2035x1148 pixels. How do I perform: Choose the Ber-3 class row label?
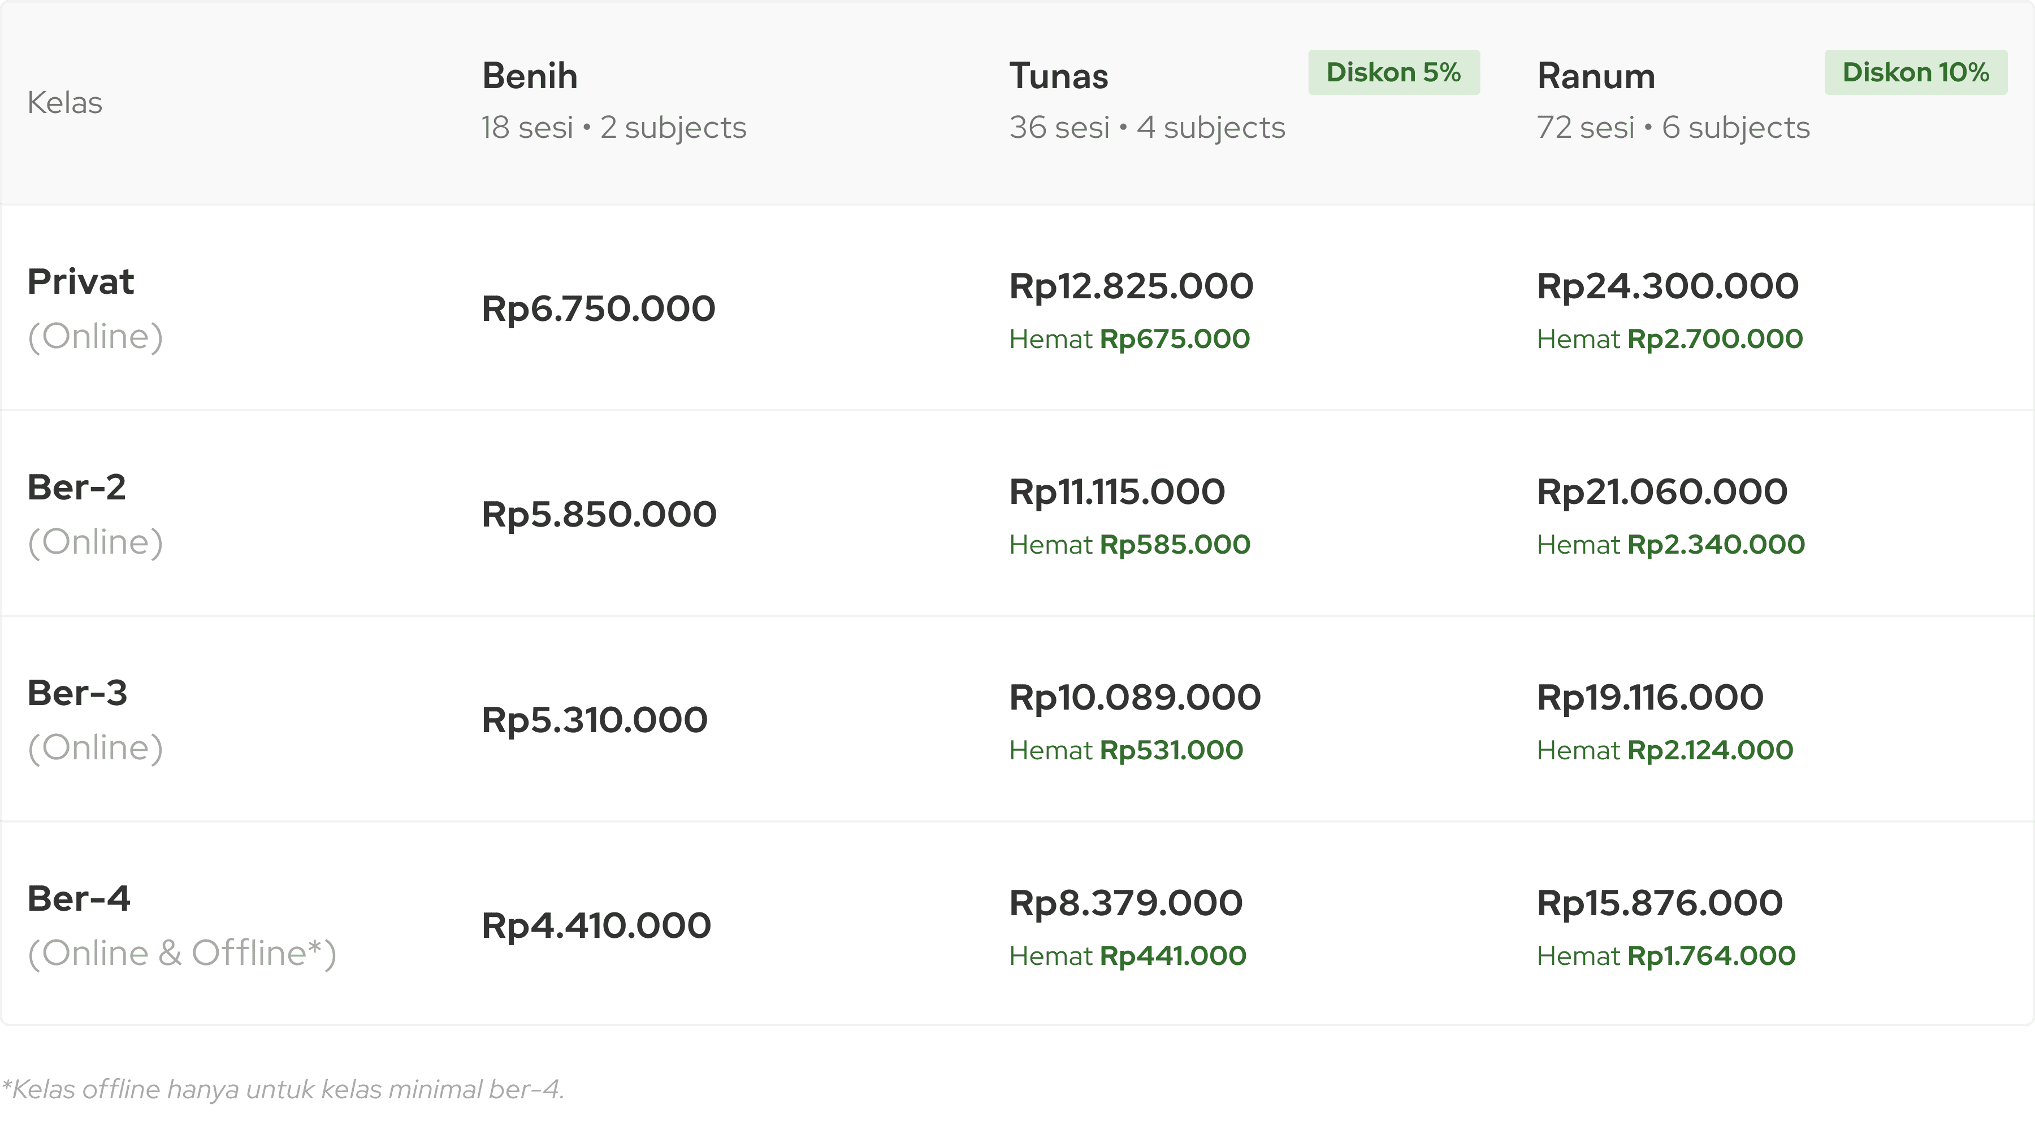point(95,719)
